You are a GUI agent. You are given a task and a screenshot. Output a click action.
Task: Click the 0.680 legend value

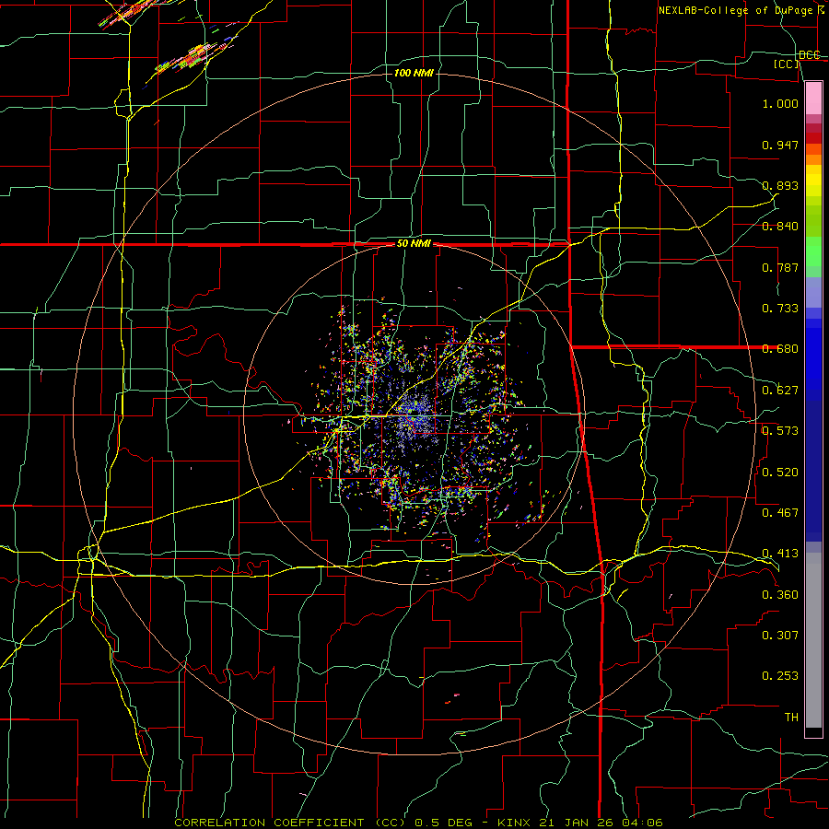780,349
